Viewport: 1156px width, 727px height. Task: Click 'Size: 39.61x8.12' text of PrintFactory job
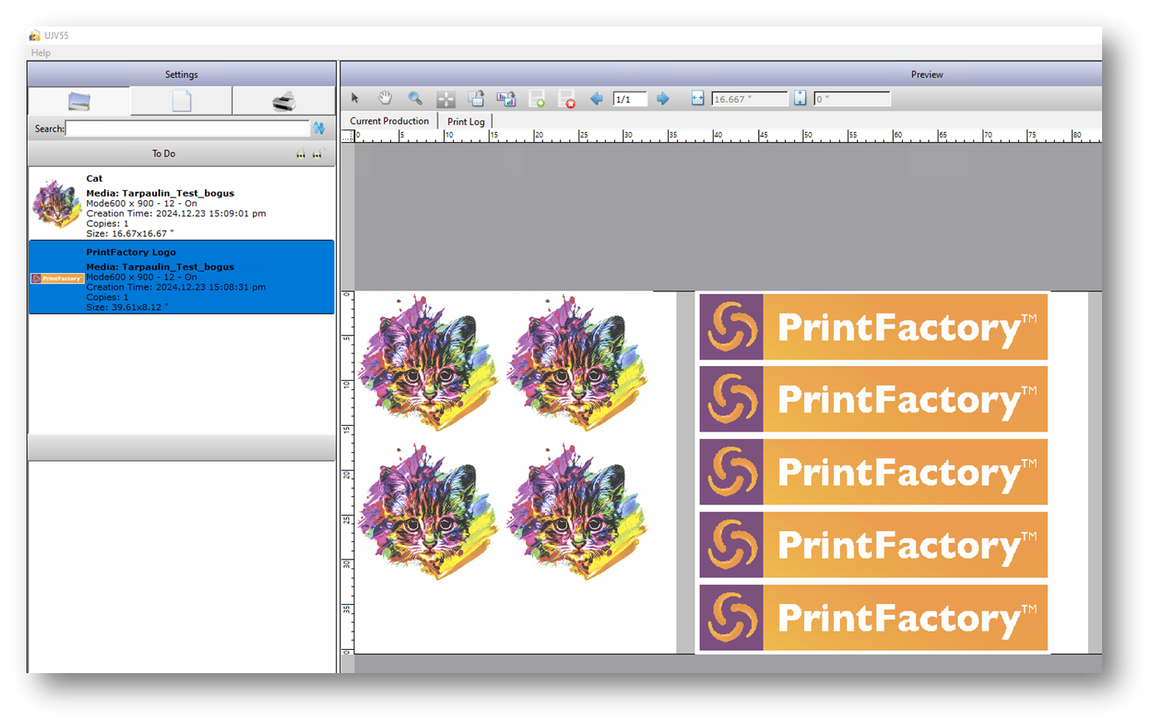coord(127,307)
